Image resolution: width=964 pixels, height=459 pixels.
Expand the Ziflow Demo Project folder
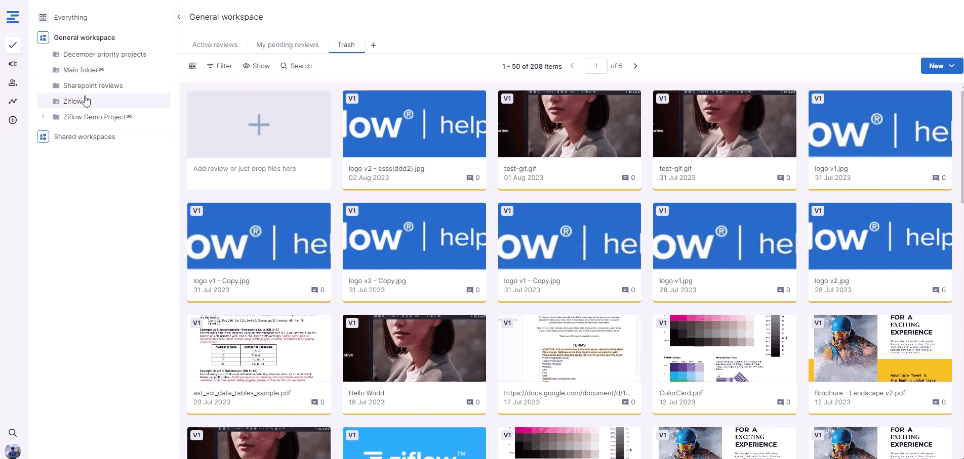43,117
